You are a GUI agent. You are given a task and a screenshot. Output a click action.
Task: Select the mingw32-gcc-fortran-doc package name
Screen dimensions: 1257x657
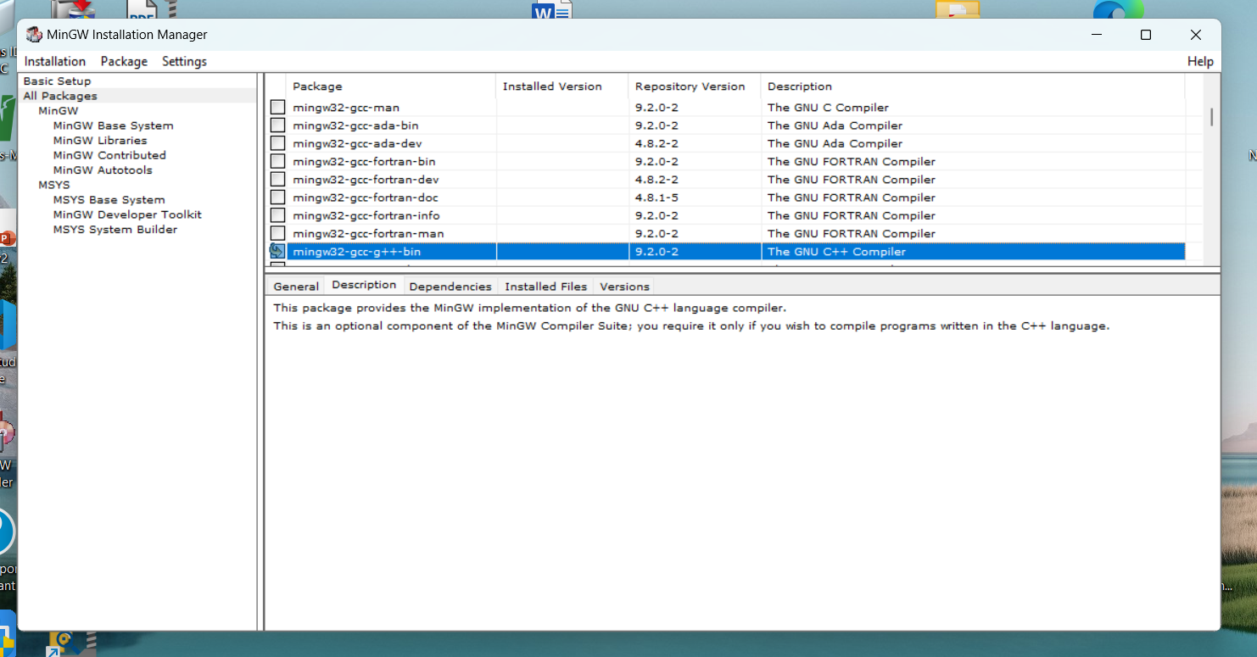(x=366, y=197)
